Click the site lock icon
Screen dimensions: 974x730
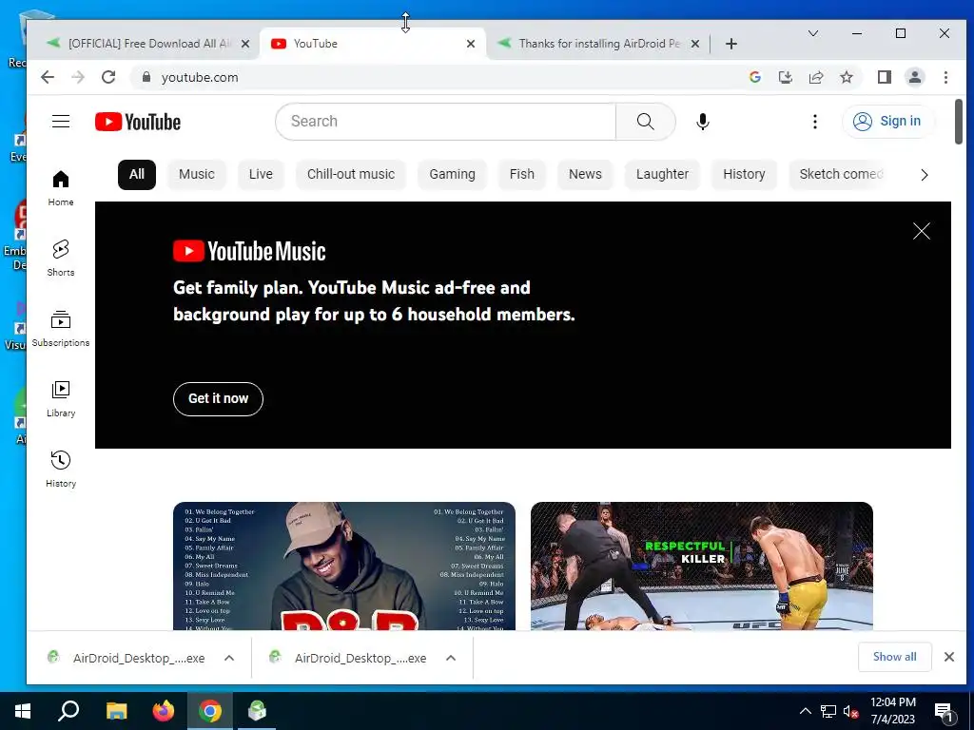[x=146, y=77]
